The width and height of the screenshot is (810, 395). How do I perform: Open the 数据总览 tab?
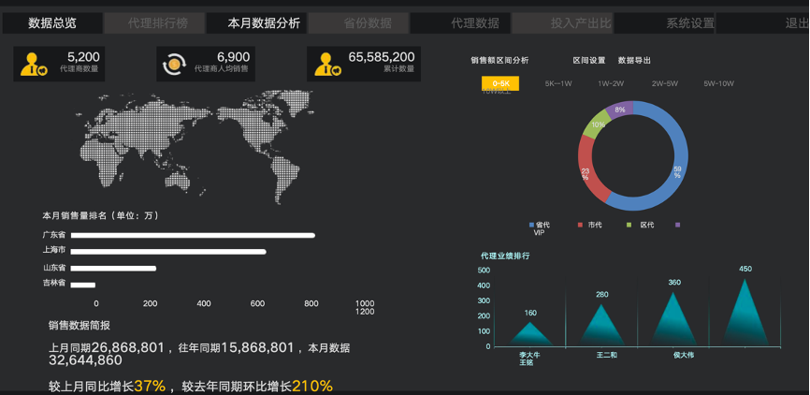pos(52,23)
